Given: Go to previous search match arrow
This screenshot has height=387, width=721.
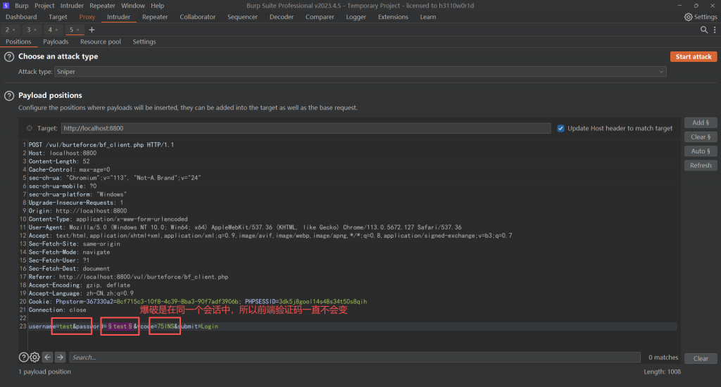Looking at the screenshot, I should coord(48,357).
